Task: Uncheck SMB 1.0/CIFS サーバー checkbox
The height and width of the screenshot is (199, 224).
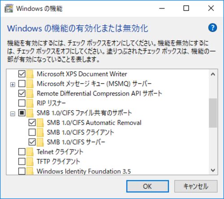Action: pos(32,142)
